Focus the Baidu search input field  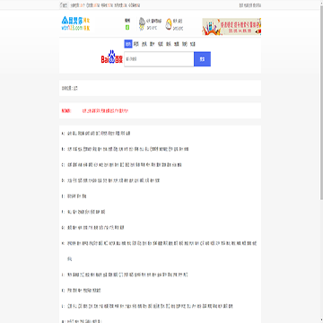pos(159,59)
